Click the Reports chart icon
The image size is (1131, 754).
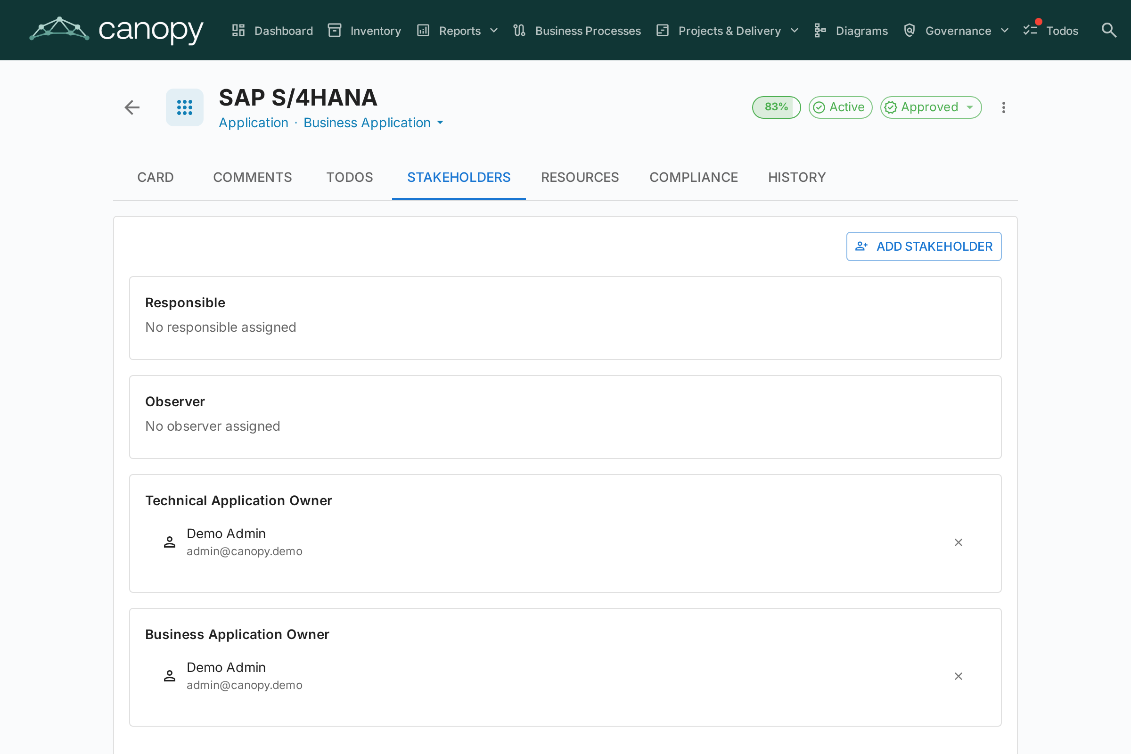pos(423,30)
